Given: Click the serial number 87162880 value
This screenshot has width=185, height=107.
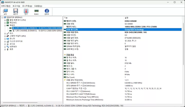Looking at the screenshot, I should tap(133, 38).
